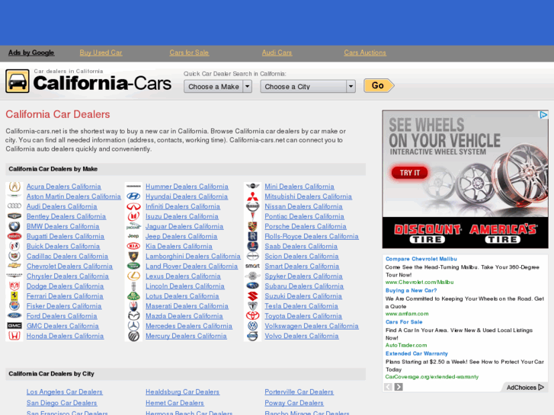Open Aston Martin Dealers California link
This screenshot has width=554, height=415.
coord(73,196)
